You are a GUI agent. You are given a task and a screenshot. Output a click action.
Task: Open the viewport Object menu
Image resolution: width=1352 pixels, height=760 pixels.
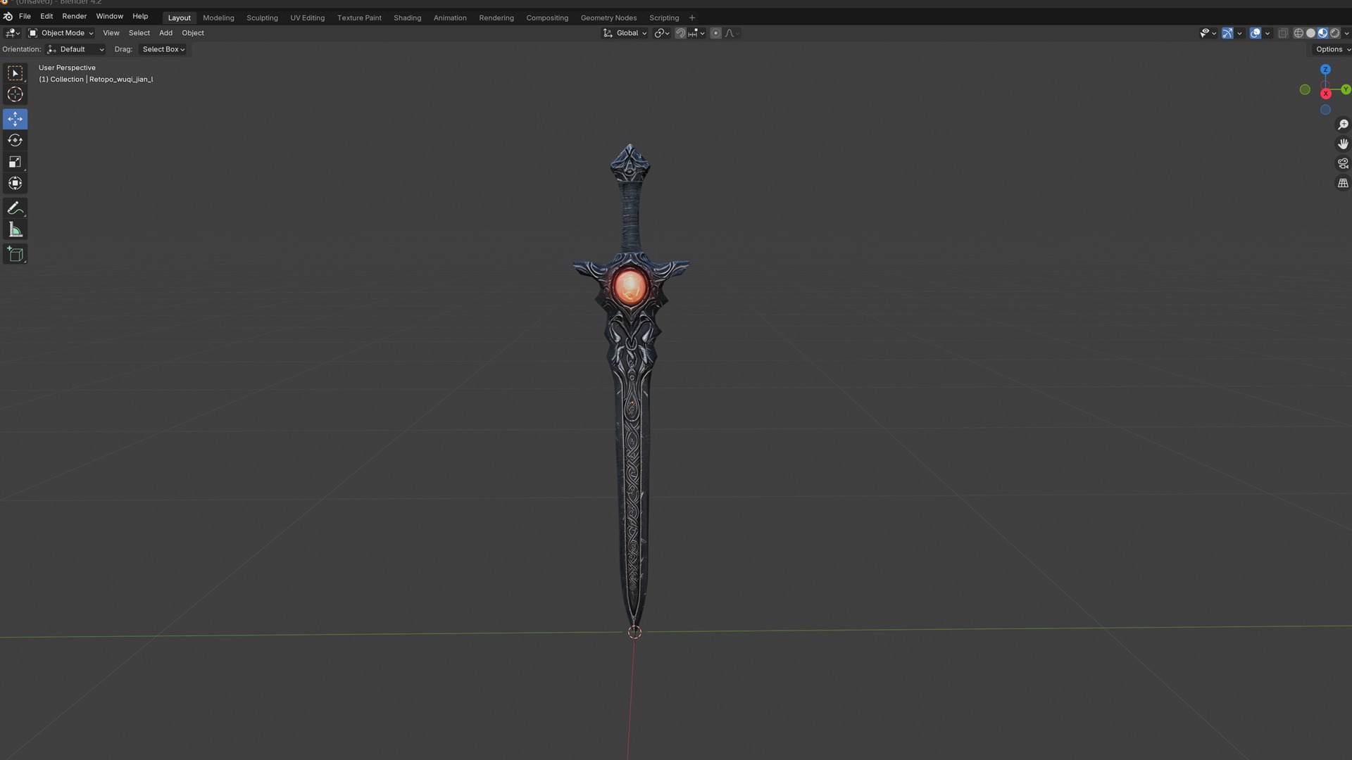click(192, 33)
